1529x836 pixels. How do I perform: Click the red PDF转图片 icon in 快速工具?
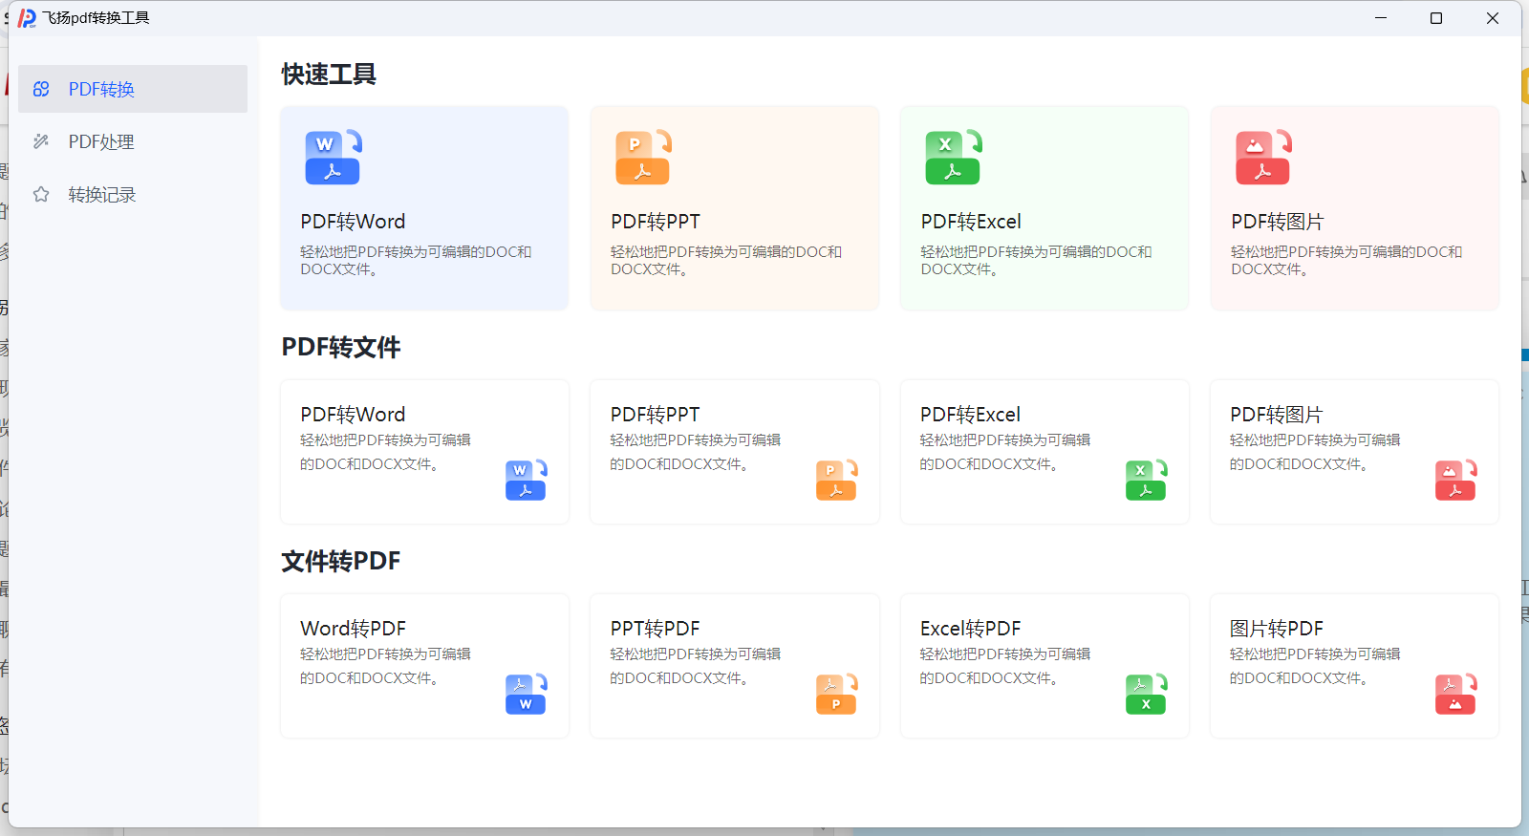coord(1262,157)
